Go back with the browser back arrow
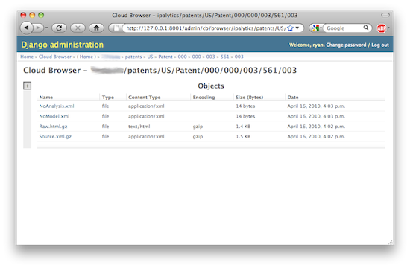 tap(26, 28)
